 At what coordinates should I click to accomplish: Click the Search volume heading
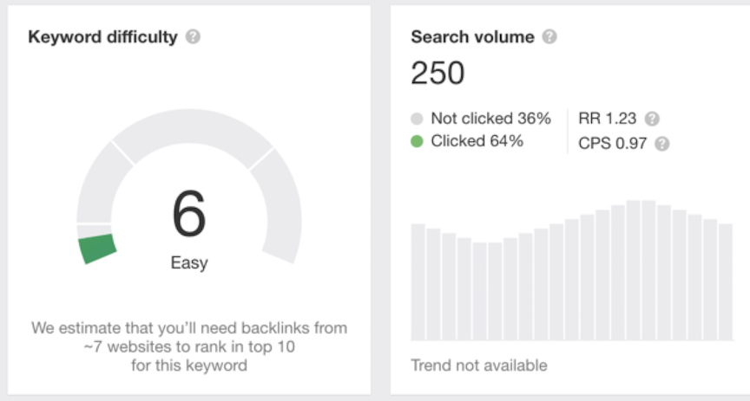coord(472,37)
